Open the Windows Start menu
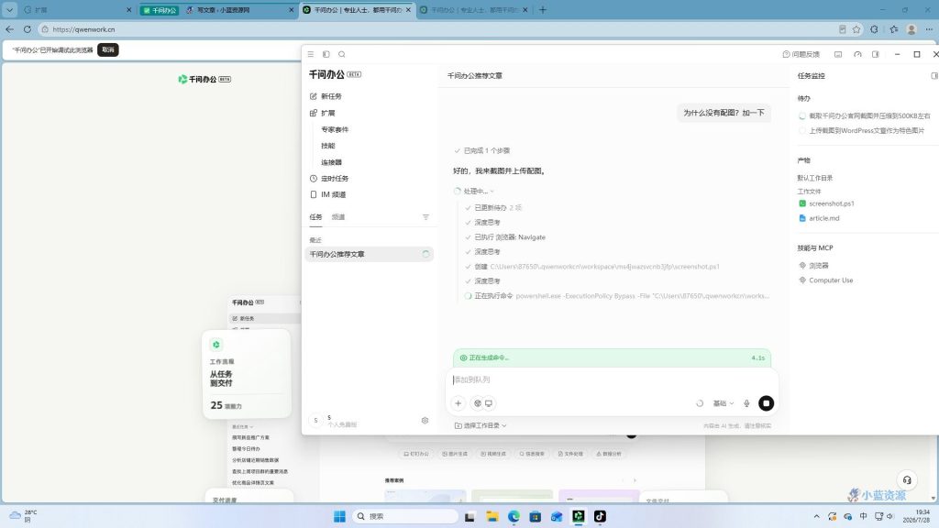The height and width of the screenshot is (528, 939). click(339, 516)
